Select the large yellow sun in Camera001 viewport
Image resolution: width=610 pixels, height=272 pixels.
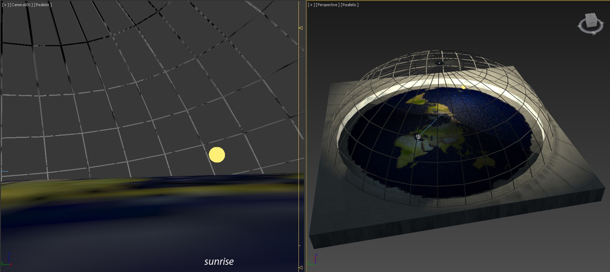pos(217,155)
